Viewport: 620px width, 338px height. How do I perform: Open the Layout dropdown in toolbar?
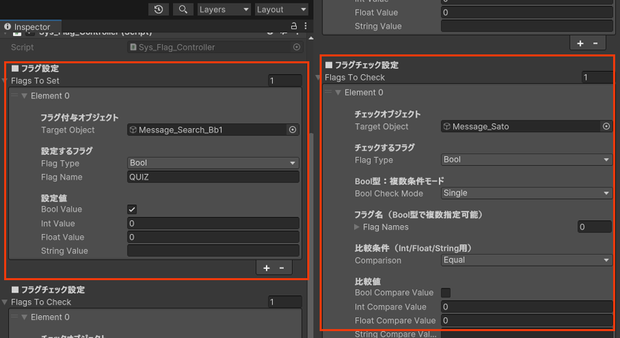click(282, 9)
